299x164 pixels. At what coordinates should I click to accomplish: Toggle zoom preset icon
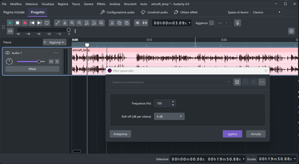[x=101, y=23]
